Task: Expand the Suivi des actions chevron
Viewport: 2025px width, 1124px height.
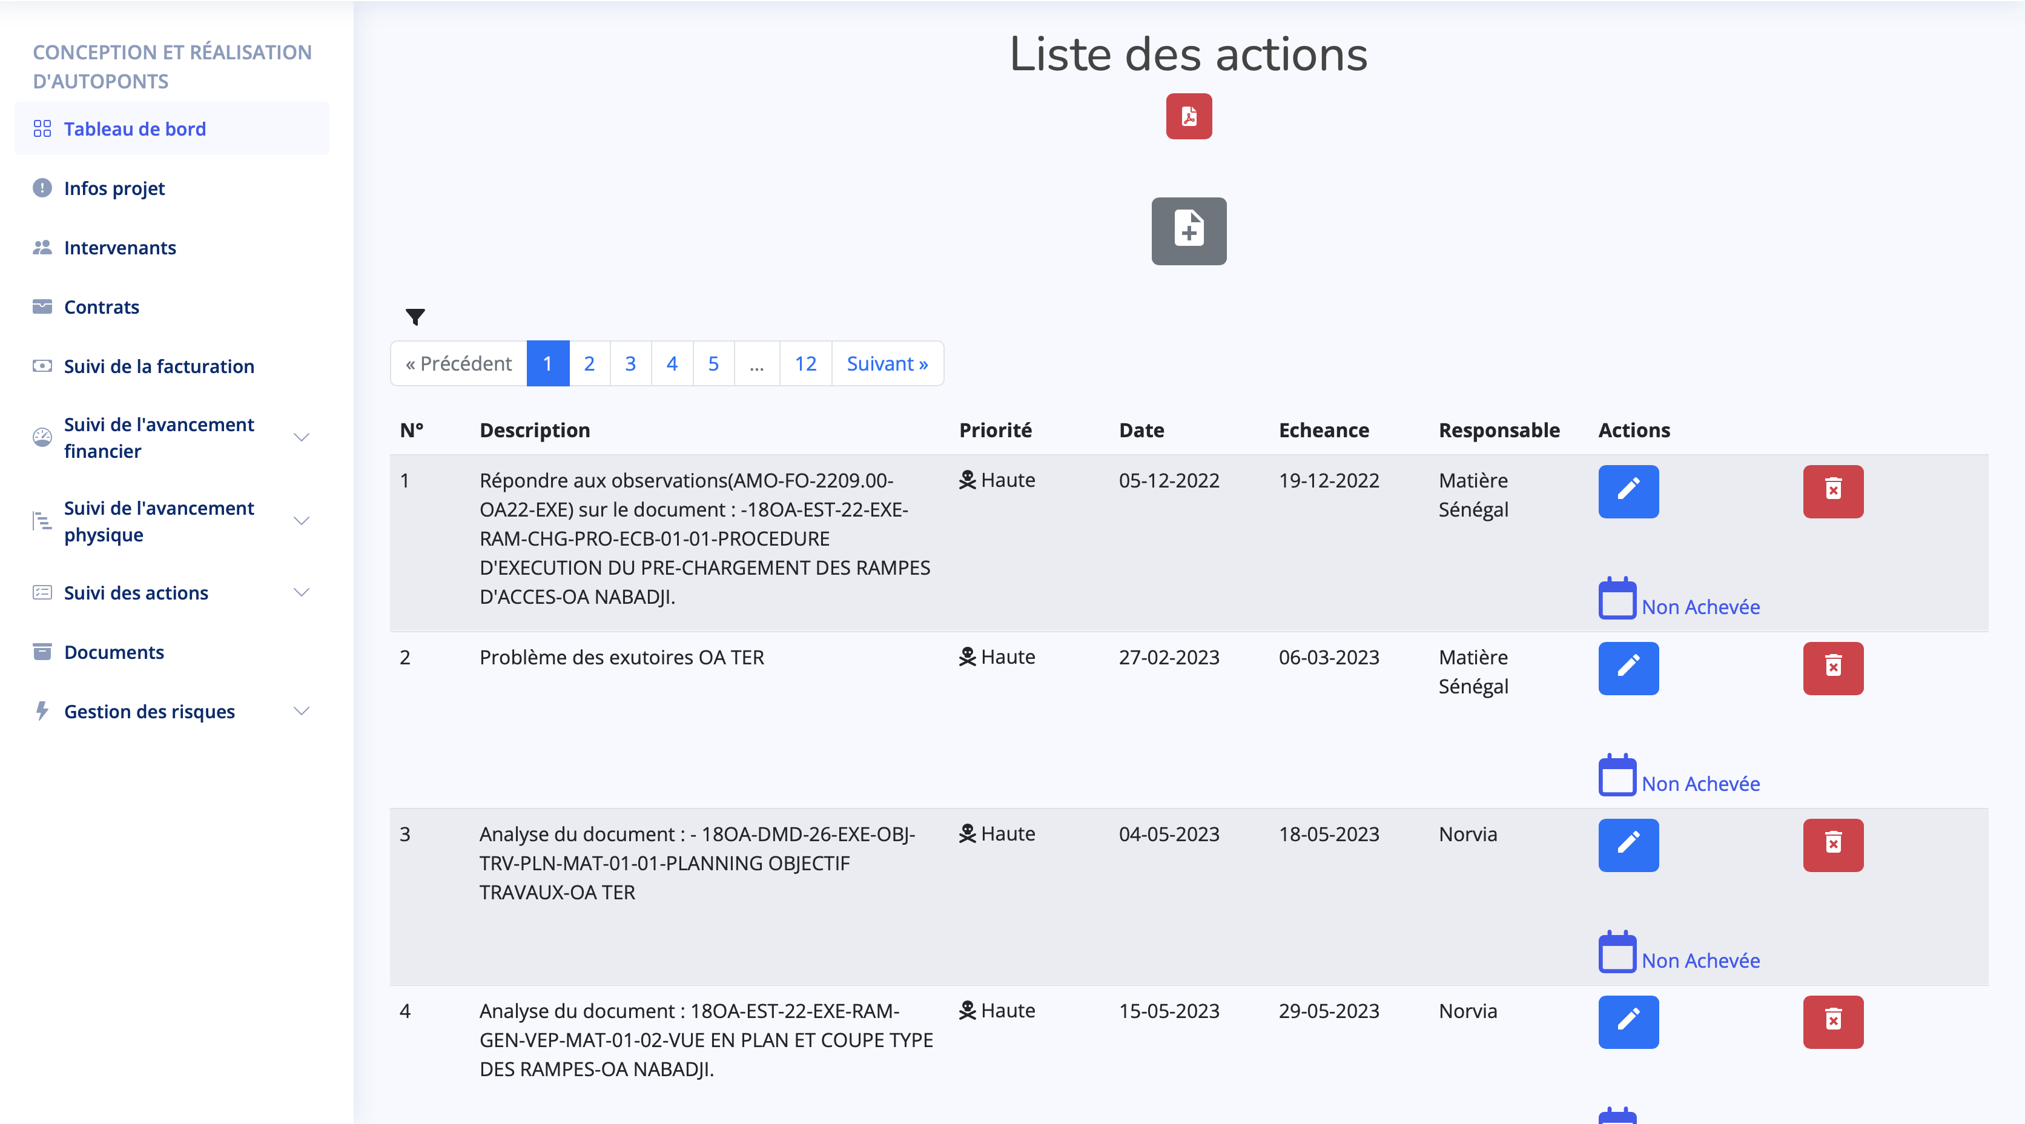Action: coord(301,593)
